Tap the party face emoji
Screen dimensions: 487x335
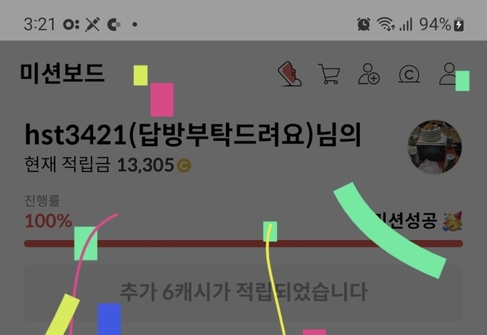453,222
